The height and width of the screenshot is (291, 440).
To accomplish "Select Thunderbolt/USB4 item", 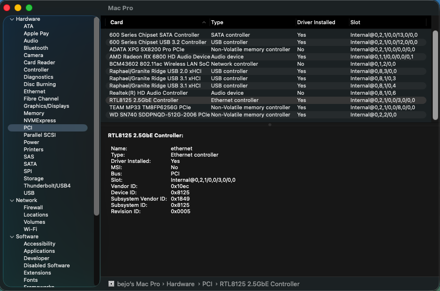I will pyautogui.click(x=47, y=186).
